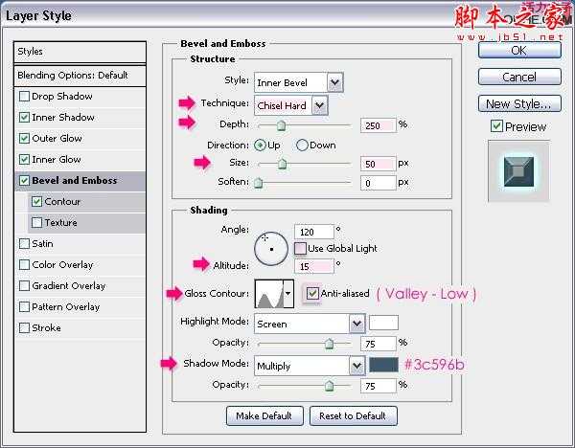Click the Size slider handle
The width and height of the screenshot is (575, 448).
pos(282,164)
